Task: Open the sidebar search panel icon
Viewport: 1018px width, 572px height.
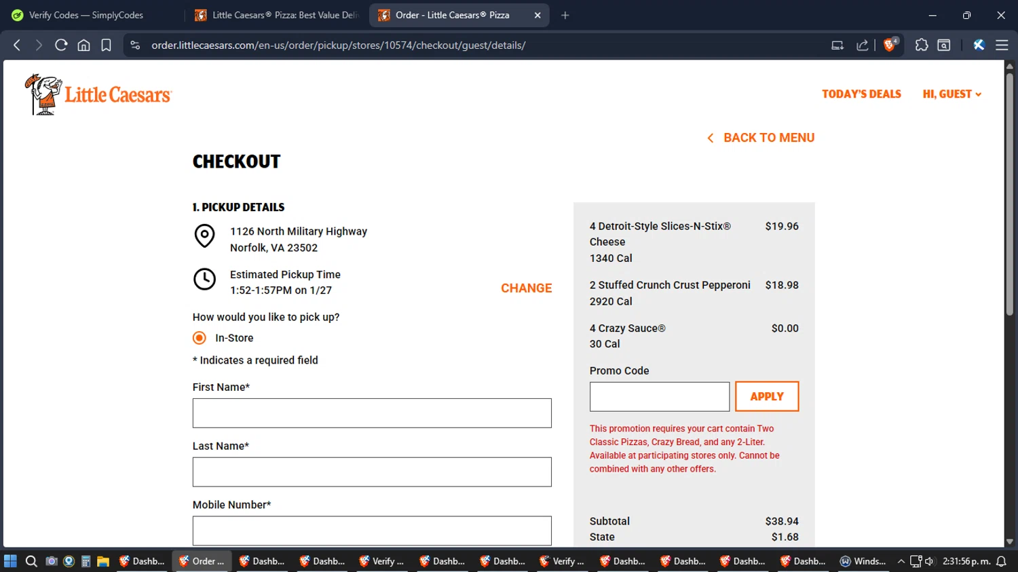Action: click(x=943, y=45)
